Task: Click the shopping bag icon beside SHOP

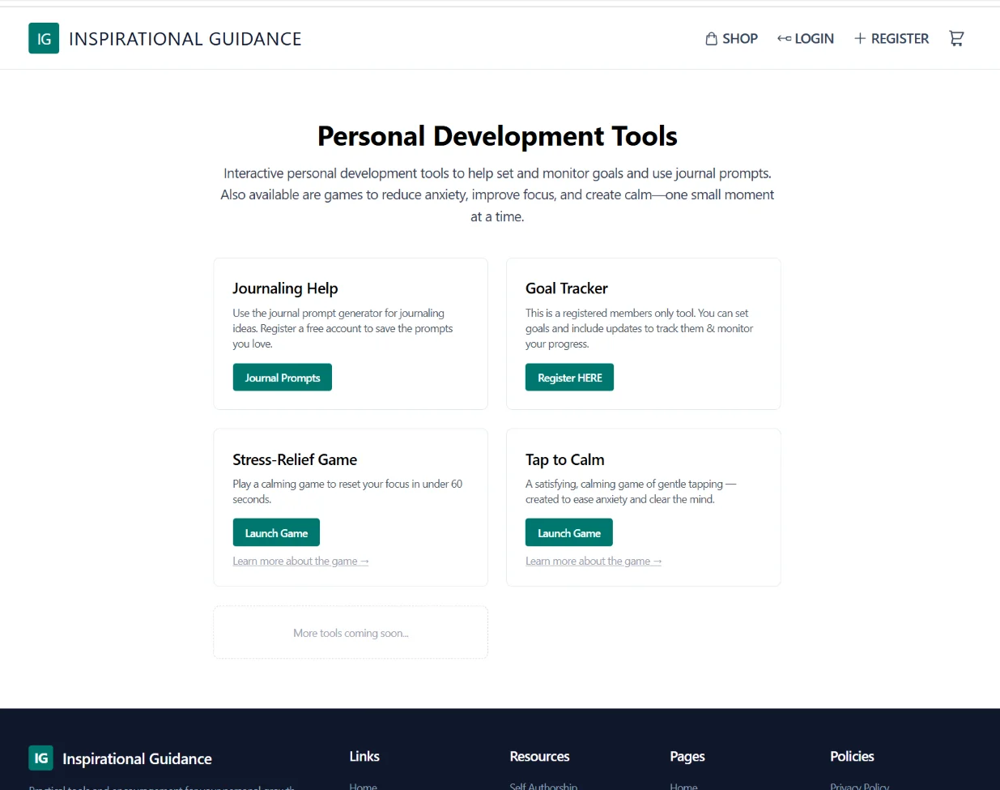Action: 711,39
